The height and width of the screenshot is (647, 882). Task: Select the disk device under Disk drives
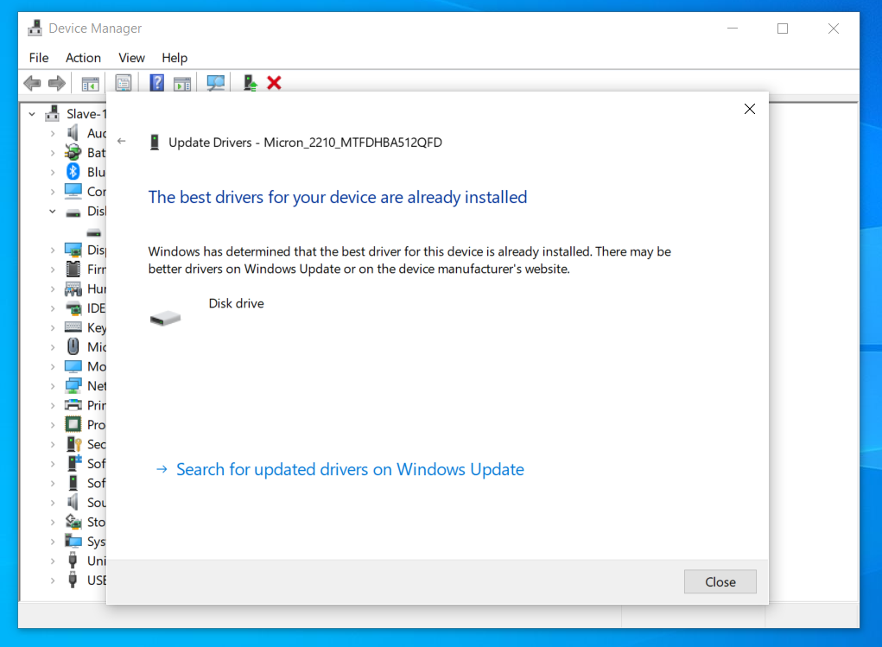pyautogui.click(x=94, y=232)
